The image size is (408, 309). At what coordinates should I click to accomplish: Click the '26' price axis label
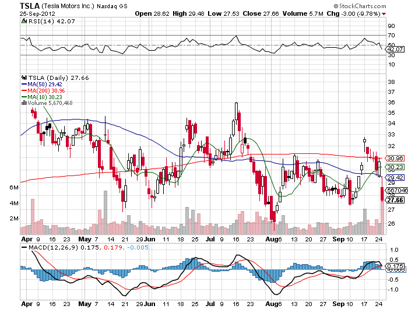pyautogui.click(x=391, y=223)
